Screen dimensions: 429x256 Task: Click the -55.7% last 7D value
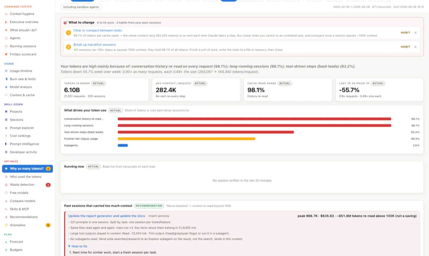[349, 90]
